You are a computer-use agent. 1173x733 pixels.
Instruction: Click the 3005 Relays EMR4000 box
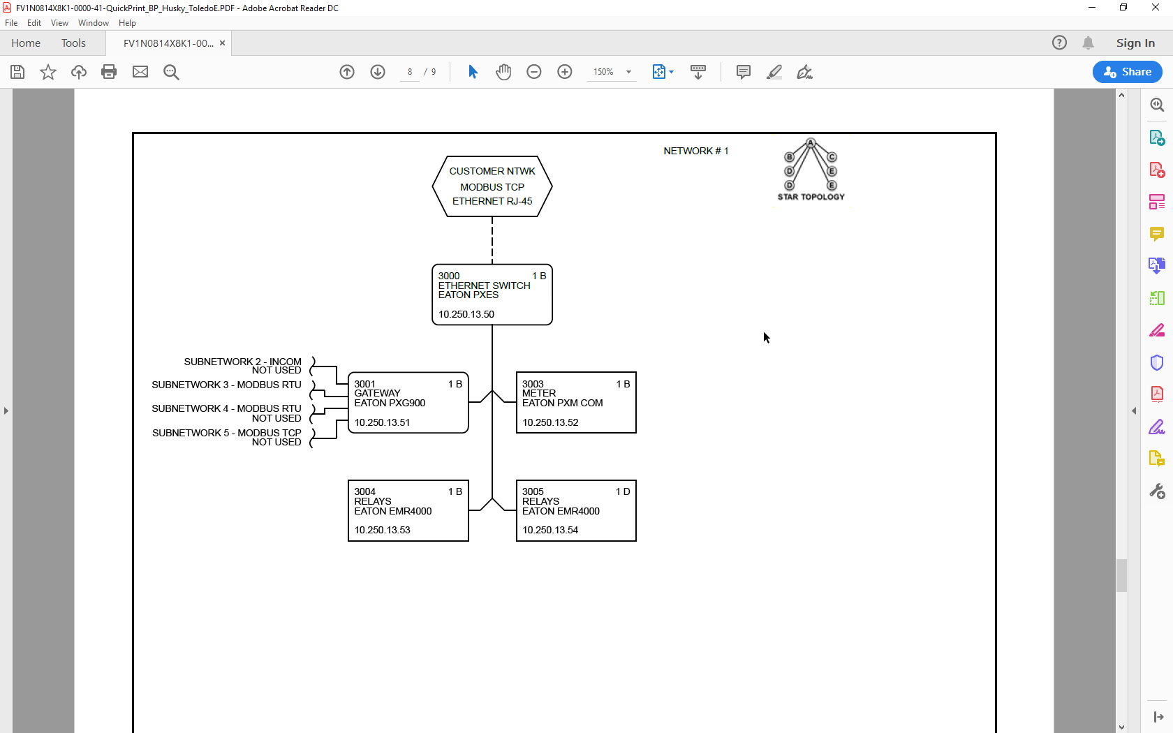point(576,510)
